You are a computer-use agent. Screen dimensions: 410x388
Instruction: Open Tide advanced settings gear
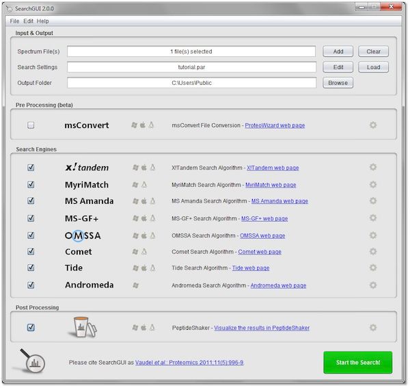point(373,268)
